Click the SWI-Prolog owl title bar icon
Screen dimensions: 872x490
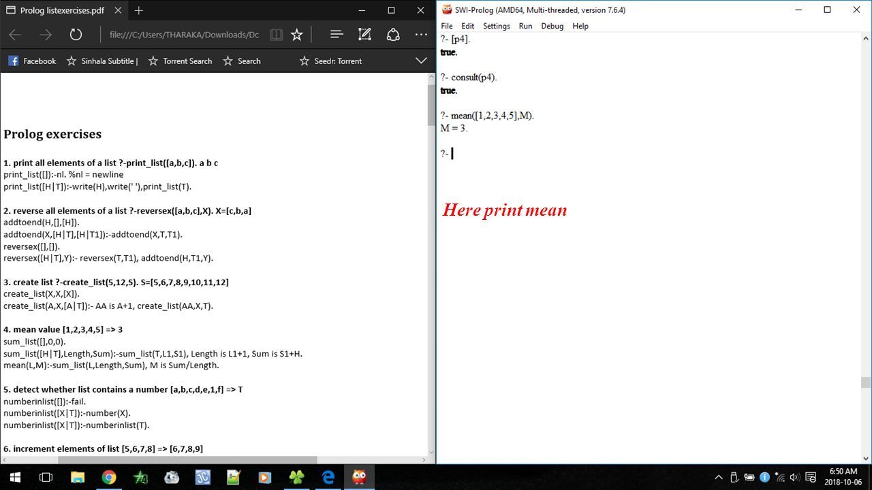click(x=447, y=10)
